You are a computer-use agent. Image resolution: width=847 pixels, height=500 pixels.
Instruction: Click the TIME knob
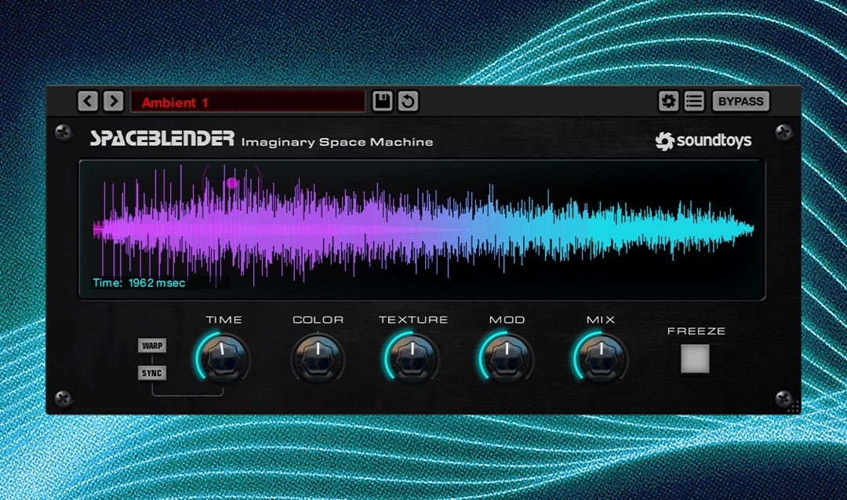pyautogui.click(x=224, y=357)
